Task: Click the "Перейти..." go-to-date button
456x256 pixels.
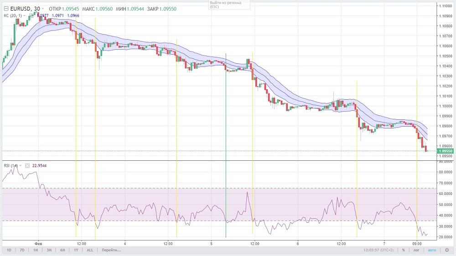Action: click(x=111, y=250)
